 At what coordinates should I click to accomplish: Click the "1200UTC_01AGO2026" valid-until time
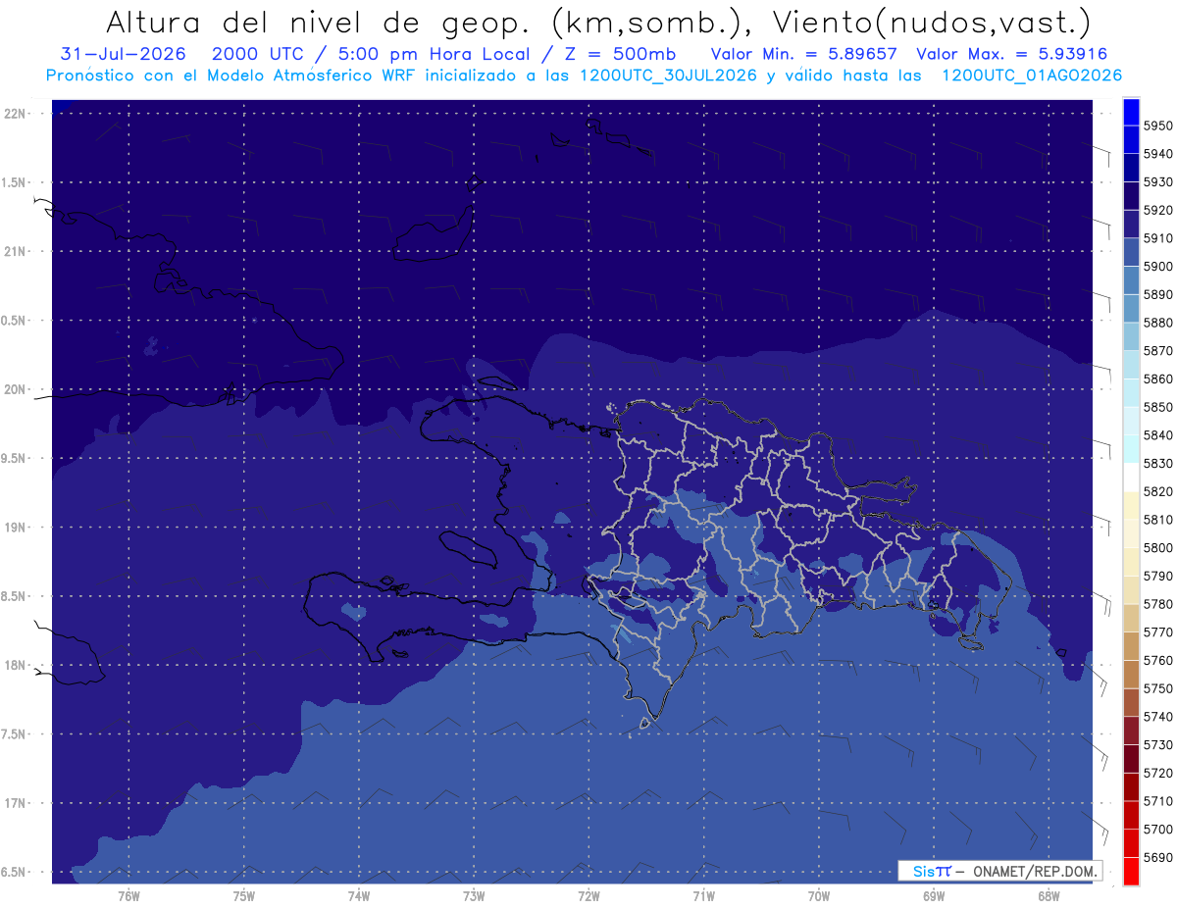tap(1032, 76)
